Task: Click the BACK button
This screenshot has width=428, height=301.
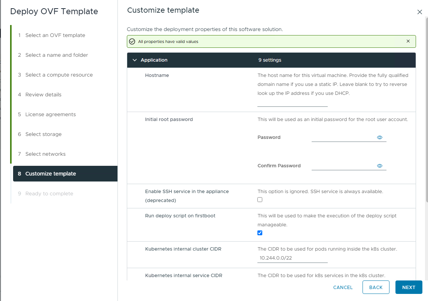Action: click(x=376, y=287)
